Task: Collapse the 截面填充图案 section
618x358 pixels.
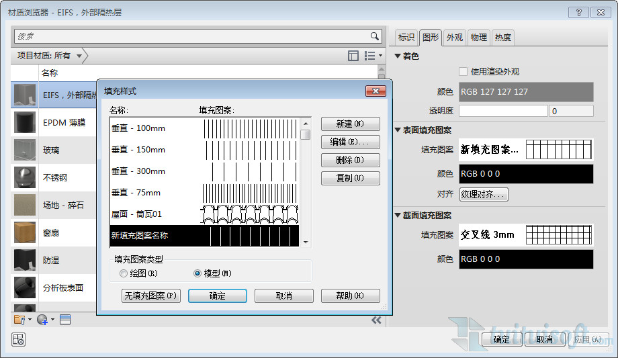Action: [x=398, y=216]
